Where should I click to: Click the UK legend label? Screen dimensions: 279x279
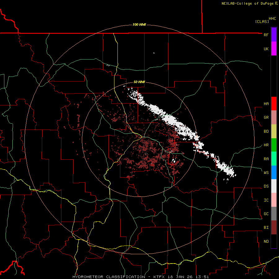pos(266,49)
